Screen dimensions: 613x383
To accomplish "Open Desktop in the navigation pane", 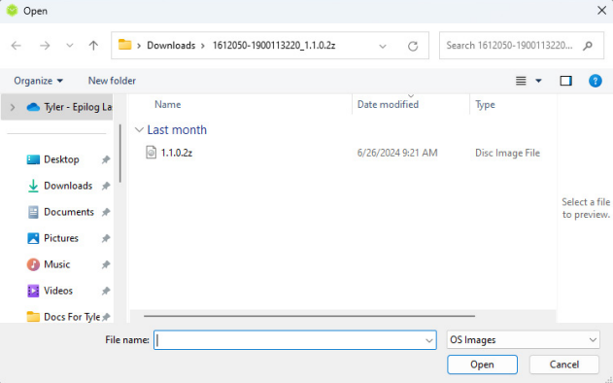I will (x=61, y=159).
